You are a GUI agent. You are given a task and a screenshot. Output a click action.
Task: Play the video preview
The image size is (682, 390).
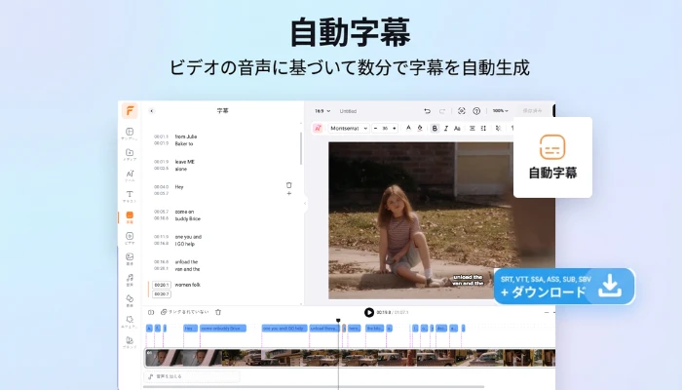[x=369, y=312]
